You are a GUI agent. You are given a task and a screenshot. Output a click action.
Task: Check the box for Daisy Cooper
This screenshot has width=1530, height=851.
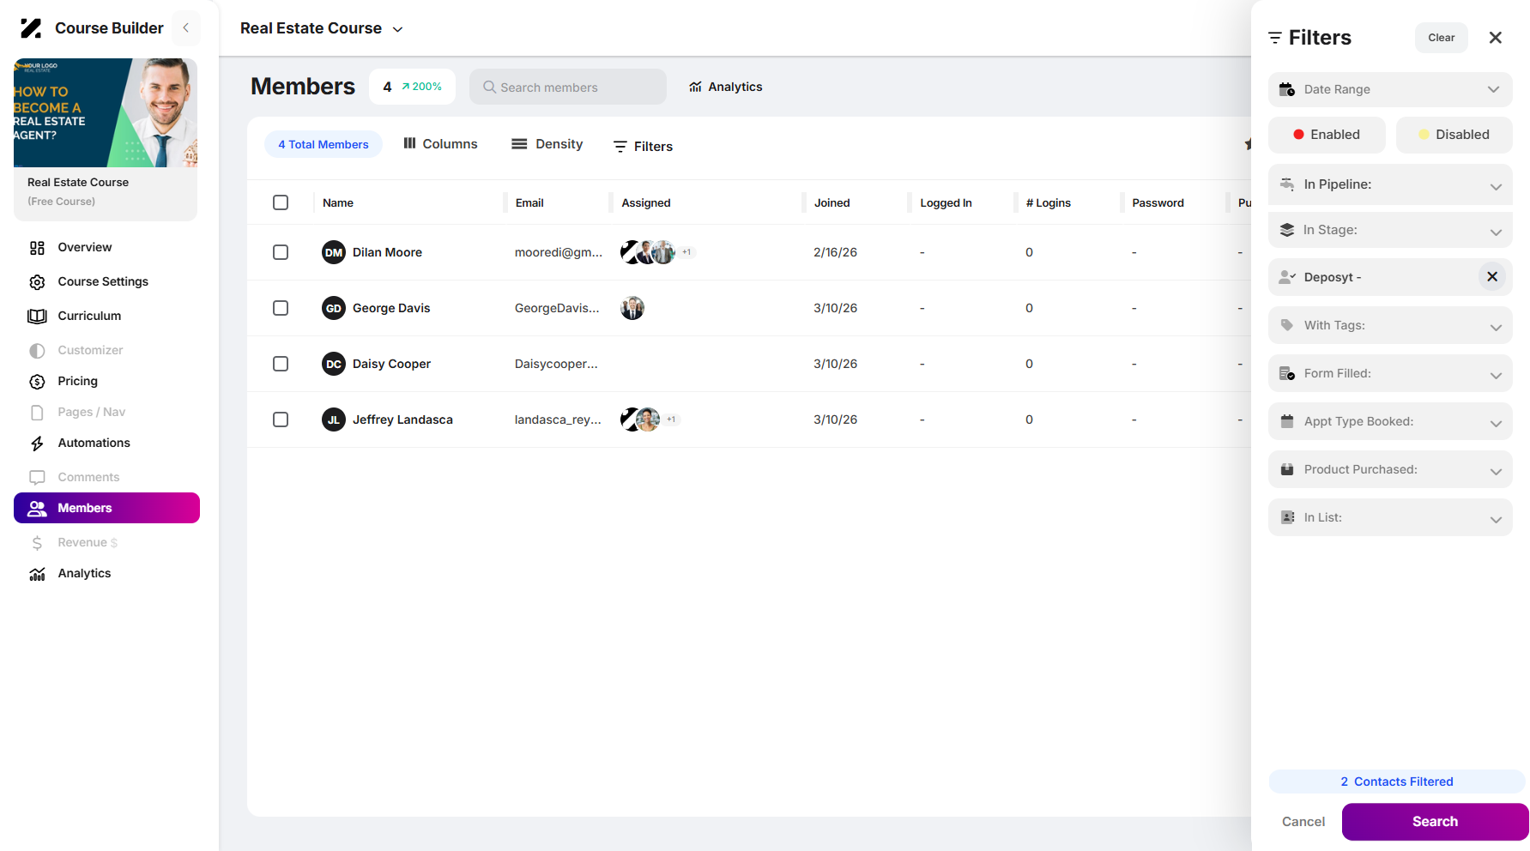[281, 364]
